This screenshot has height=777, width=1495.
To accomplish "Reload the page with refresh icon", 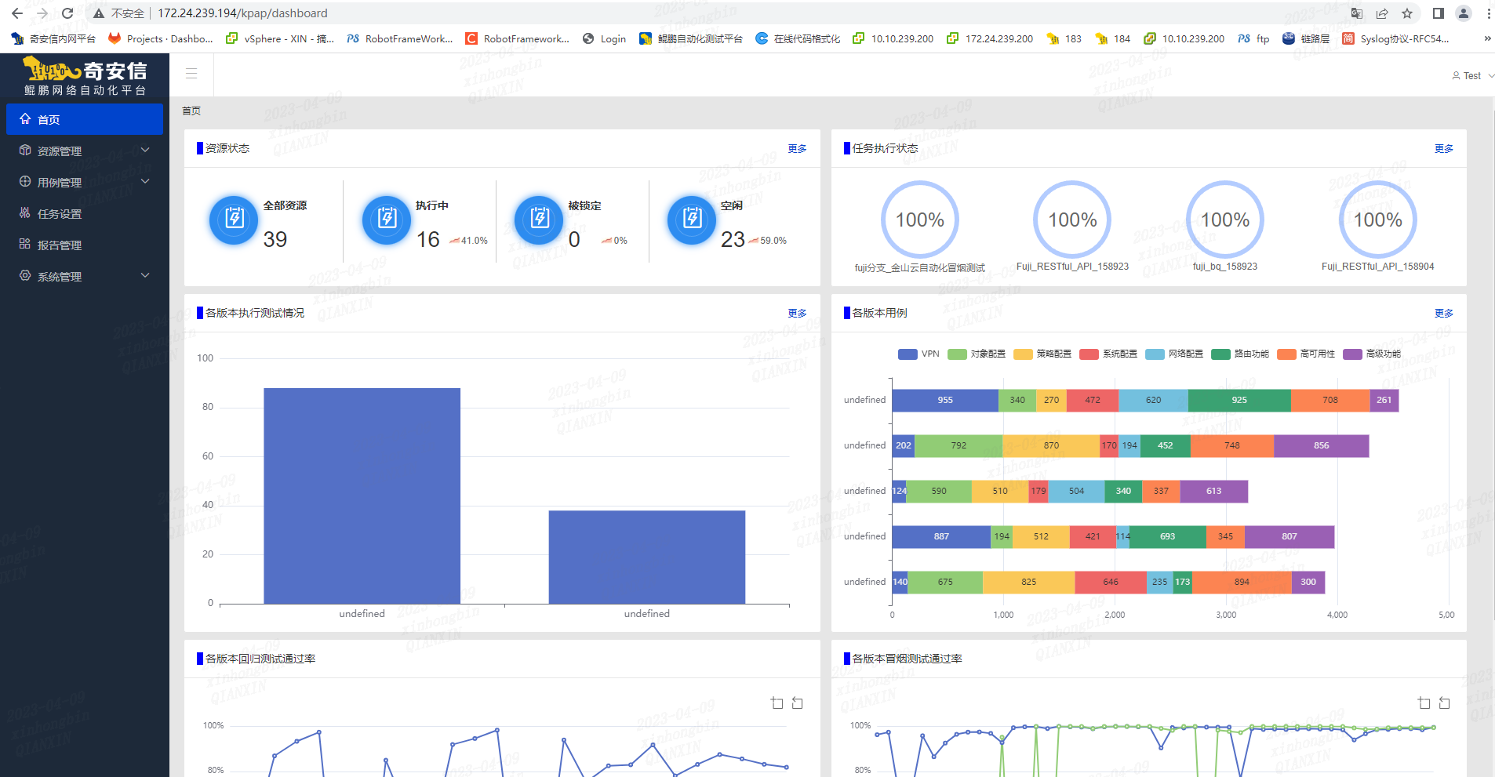I will [x=67, y=13].
